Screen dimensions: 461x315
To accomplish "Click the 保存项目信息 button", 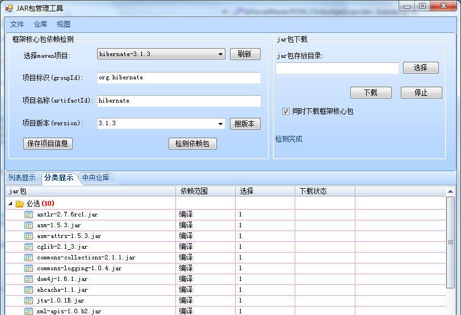I will click(48, 143).
